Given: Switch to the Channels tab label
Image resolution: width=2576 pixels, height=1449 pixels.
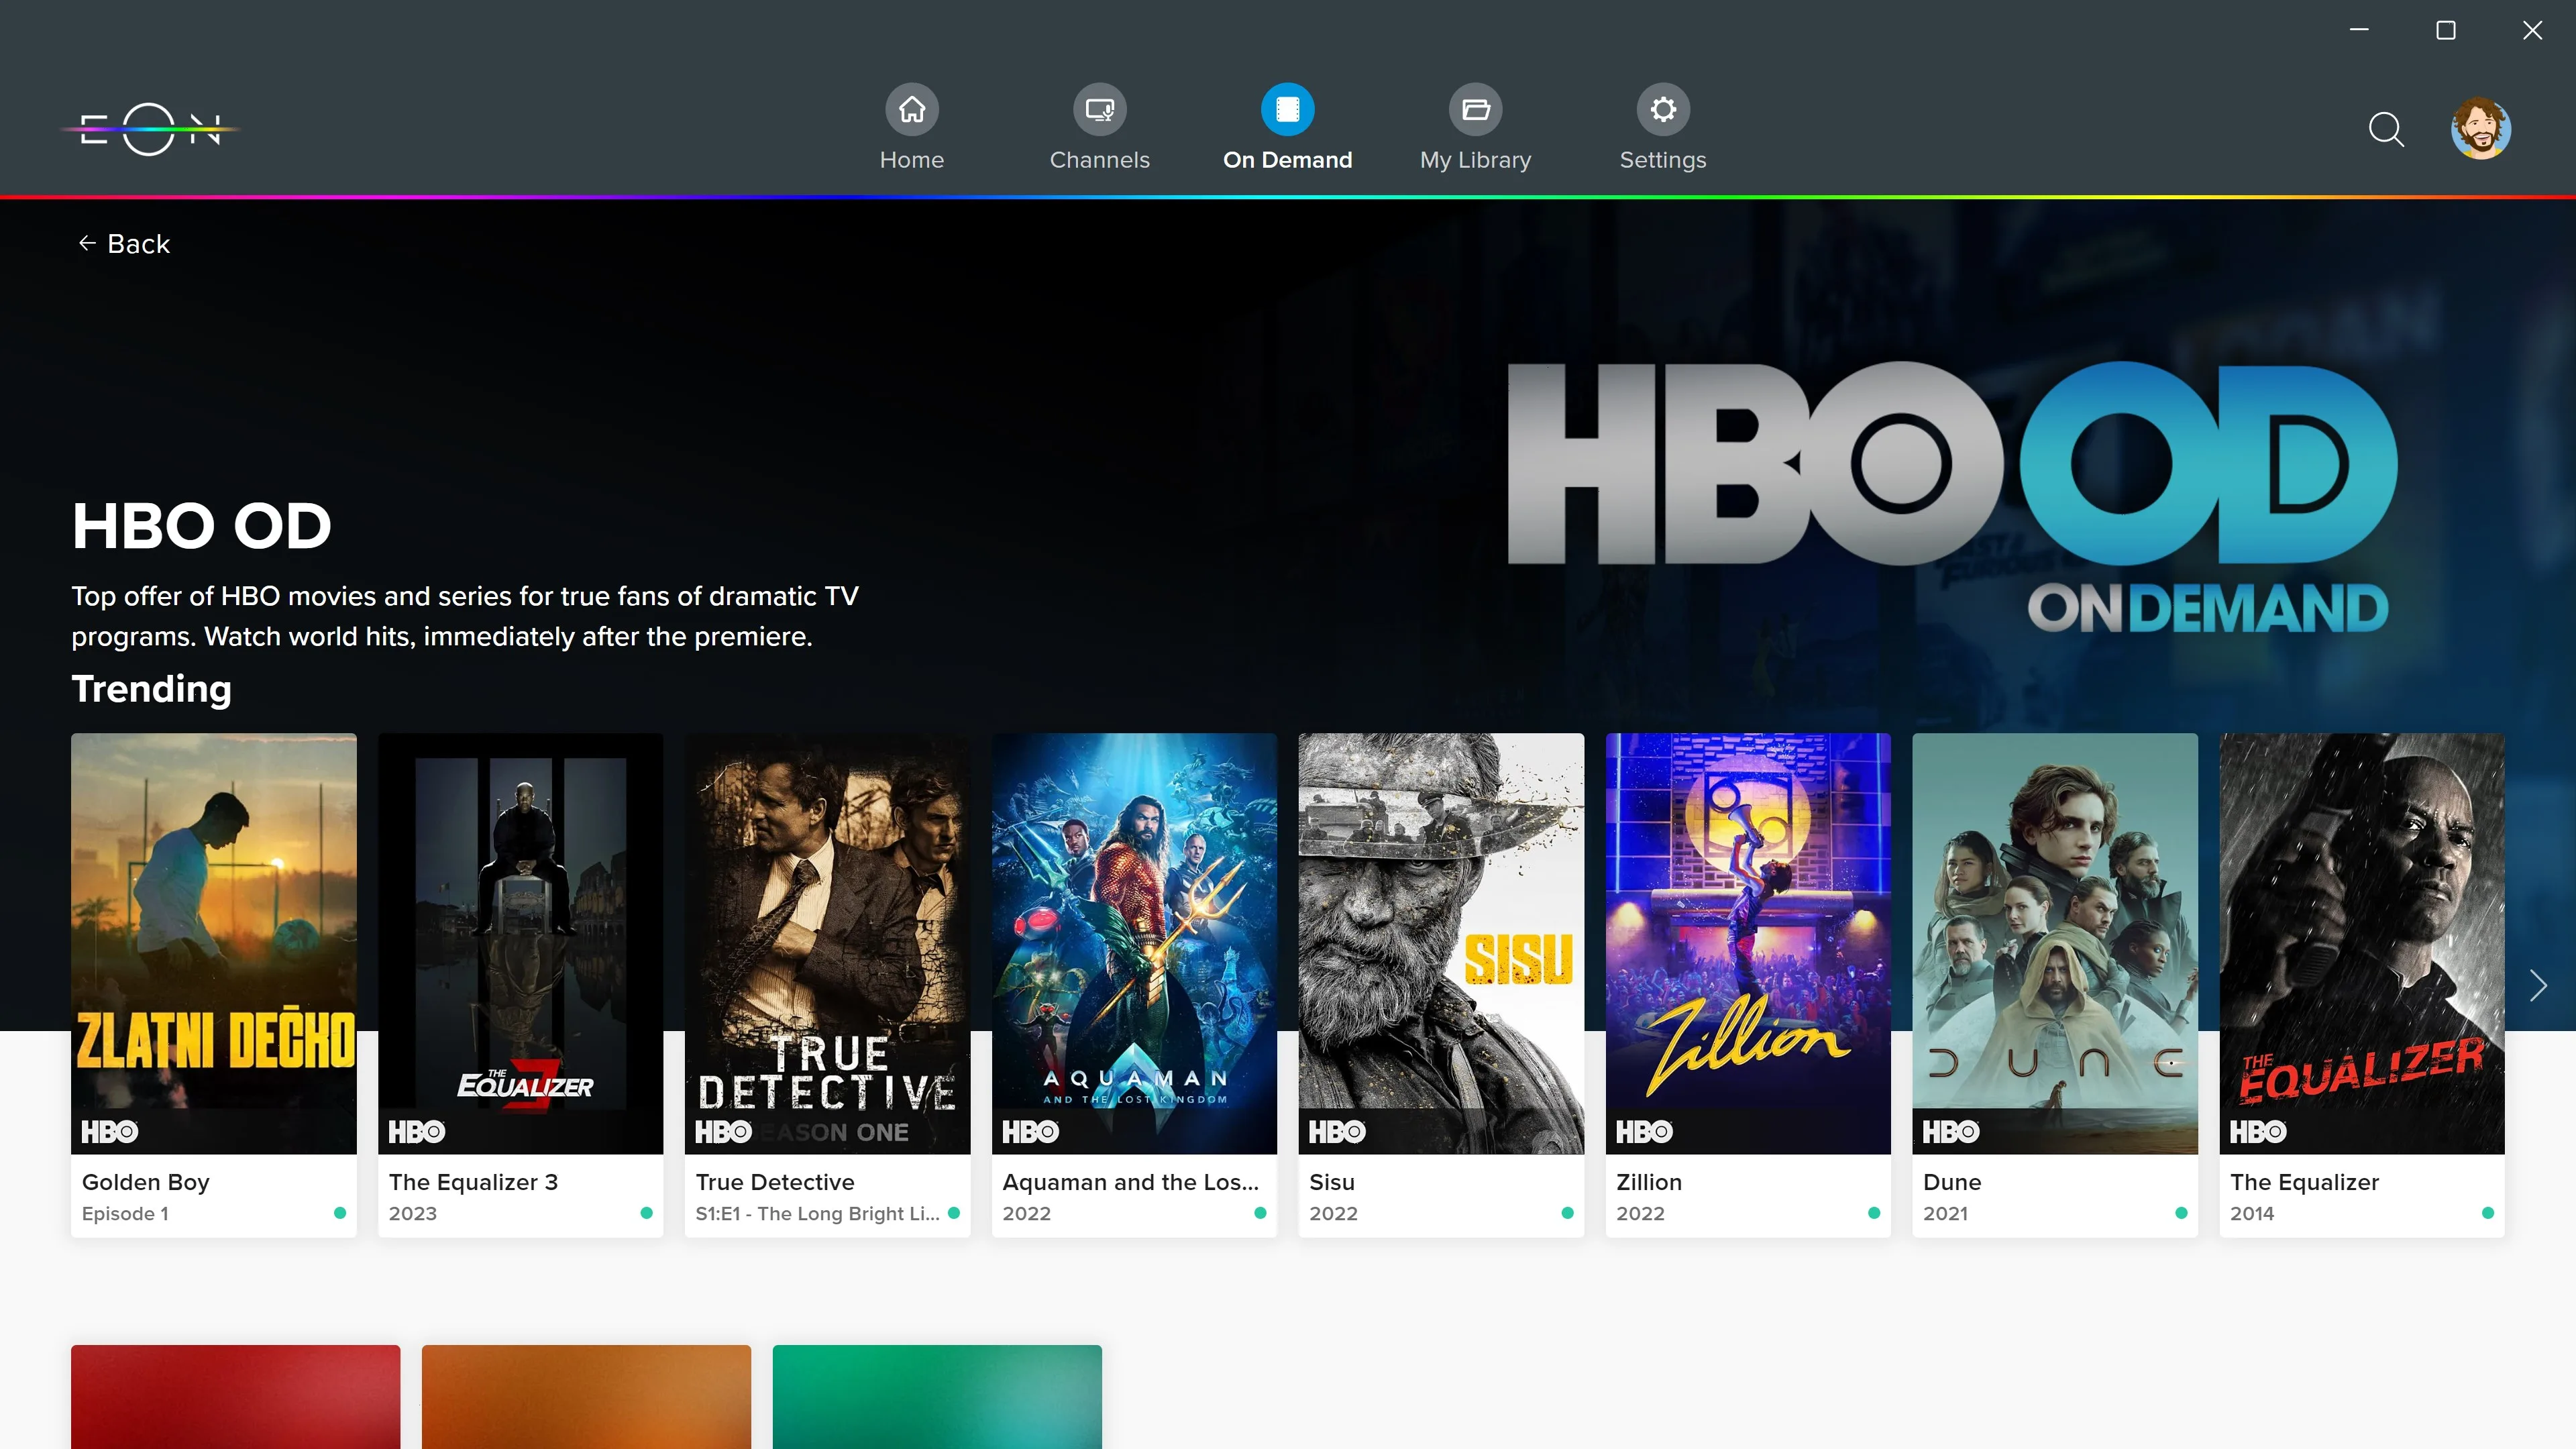Looking at the screenshot, I should (1099, 160).
